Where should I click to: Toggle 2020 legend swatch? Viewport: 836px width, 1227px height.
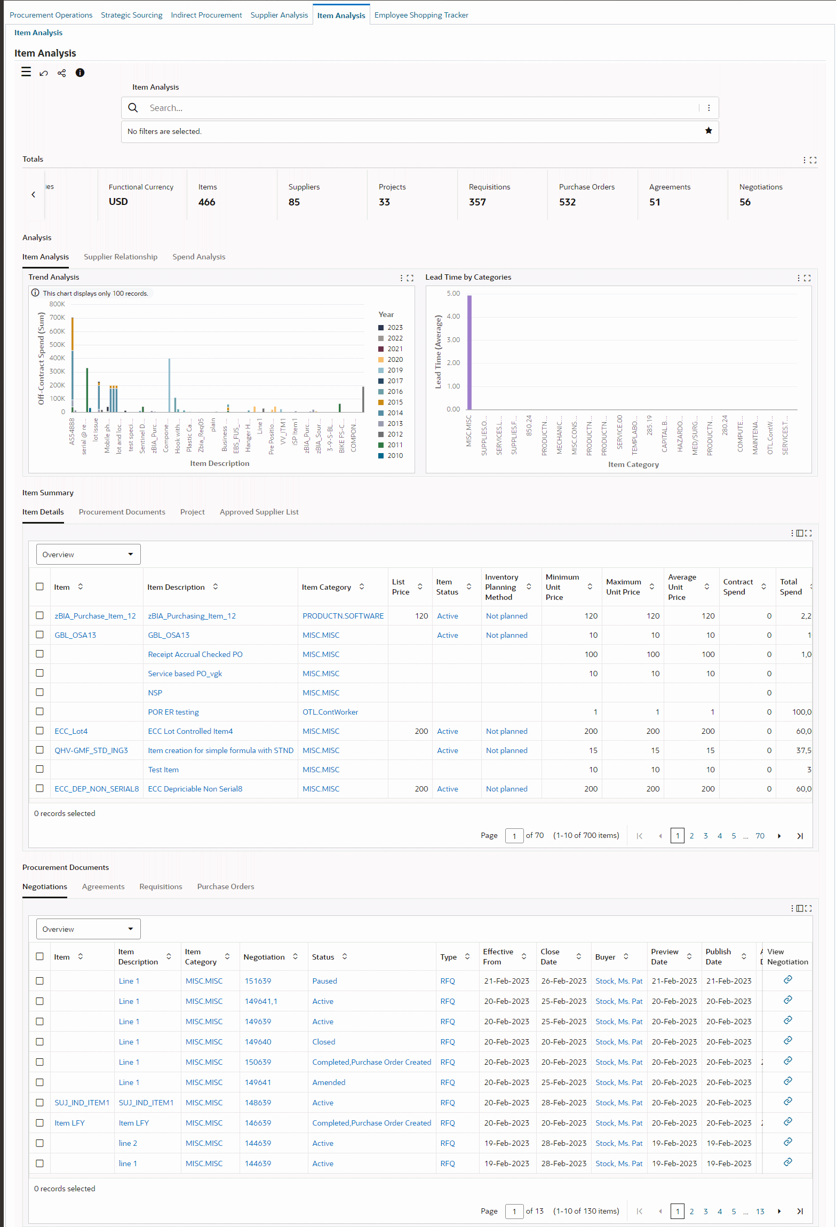click(381, 360)
